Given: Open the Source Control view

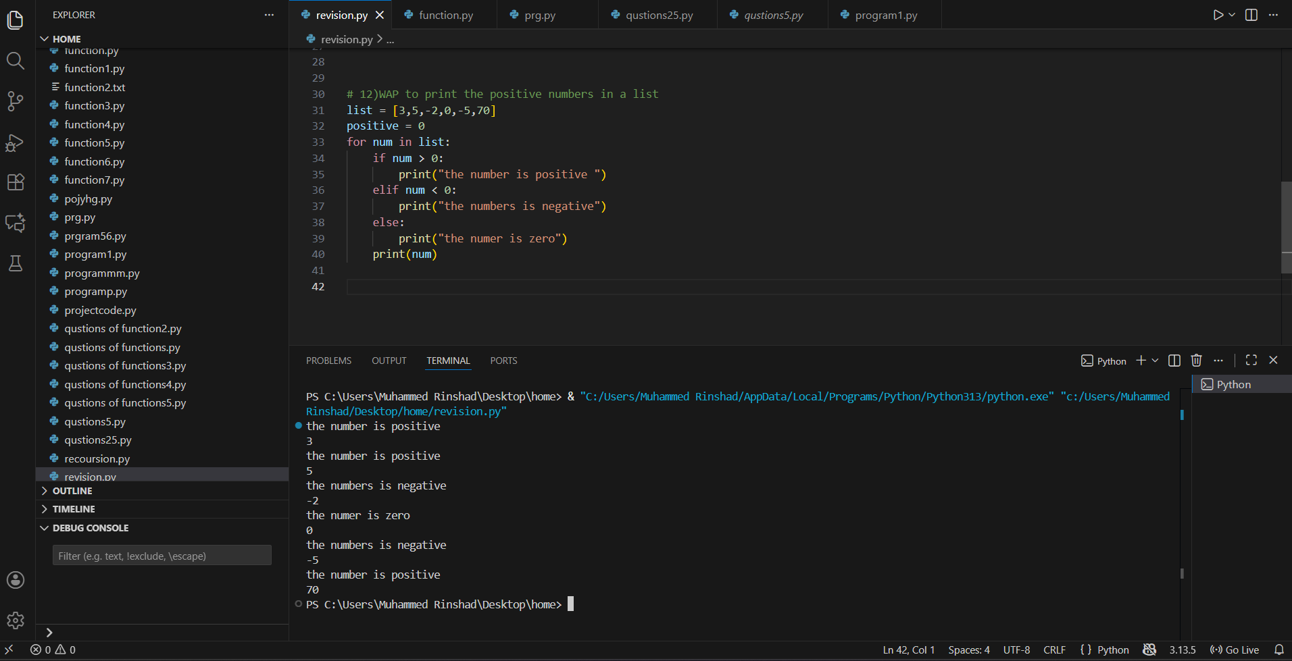Looking at the screenshot, I should click(x=15, y=101).
